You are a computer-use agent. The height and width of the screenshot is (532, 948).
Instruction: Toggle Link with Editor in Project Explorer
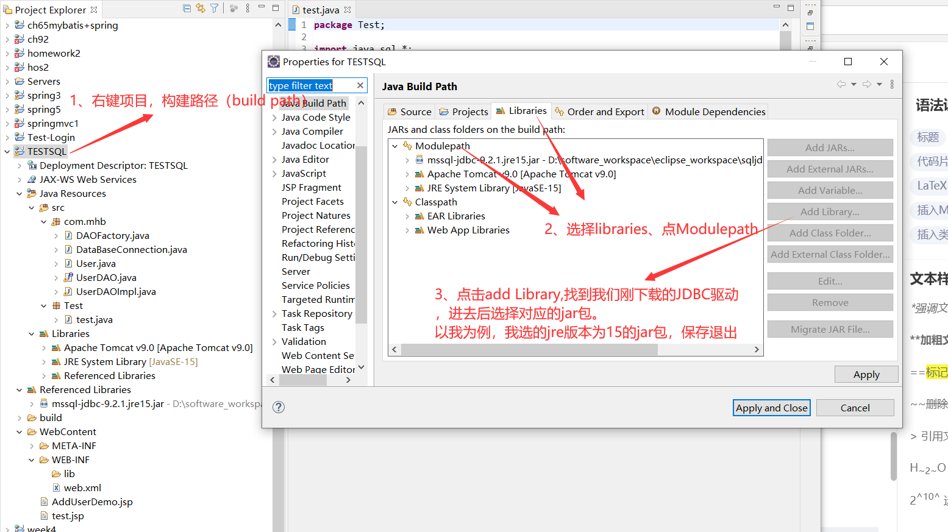201,9
